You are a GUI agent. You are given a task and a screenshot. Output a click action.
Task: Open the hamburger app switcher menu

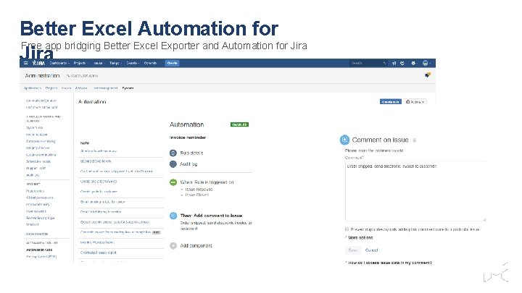(26, 63)
